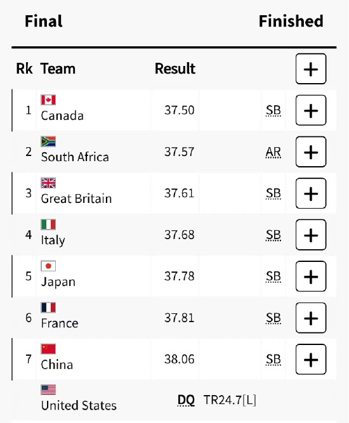Click the Italy flag icon
Image resolution: width=349 pixels, height=423 pixels.
48,225
